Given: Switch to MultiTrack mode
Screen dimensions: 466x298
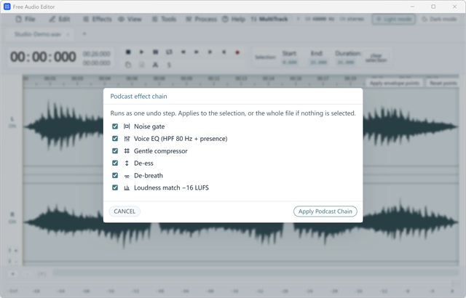Looking at the screenshot, I should (x=269, y=20).
